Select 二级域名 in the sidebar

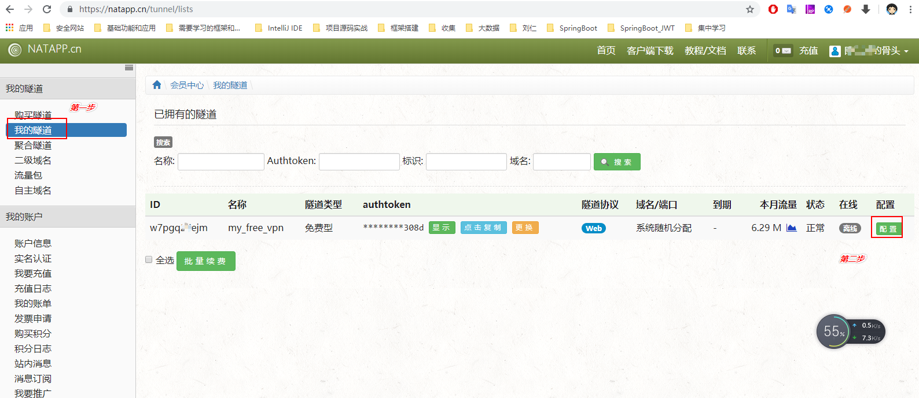pyautogui.click(x=33, y=160)
